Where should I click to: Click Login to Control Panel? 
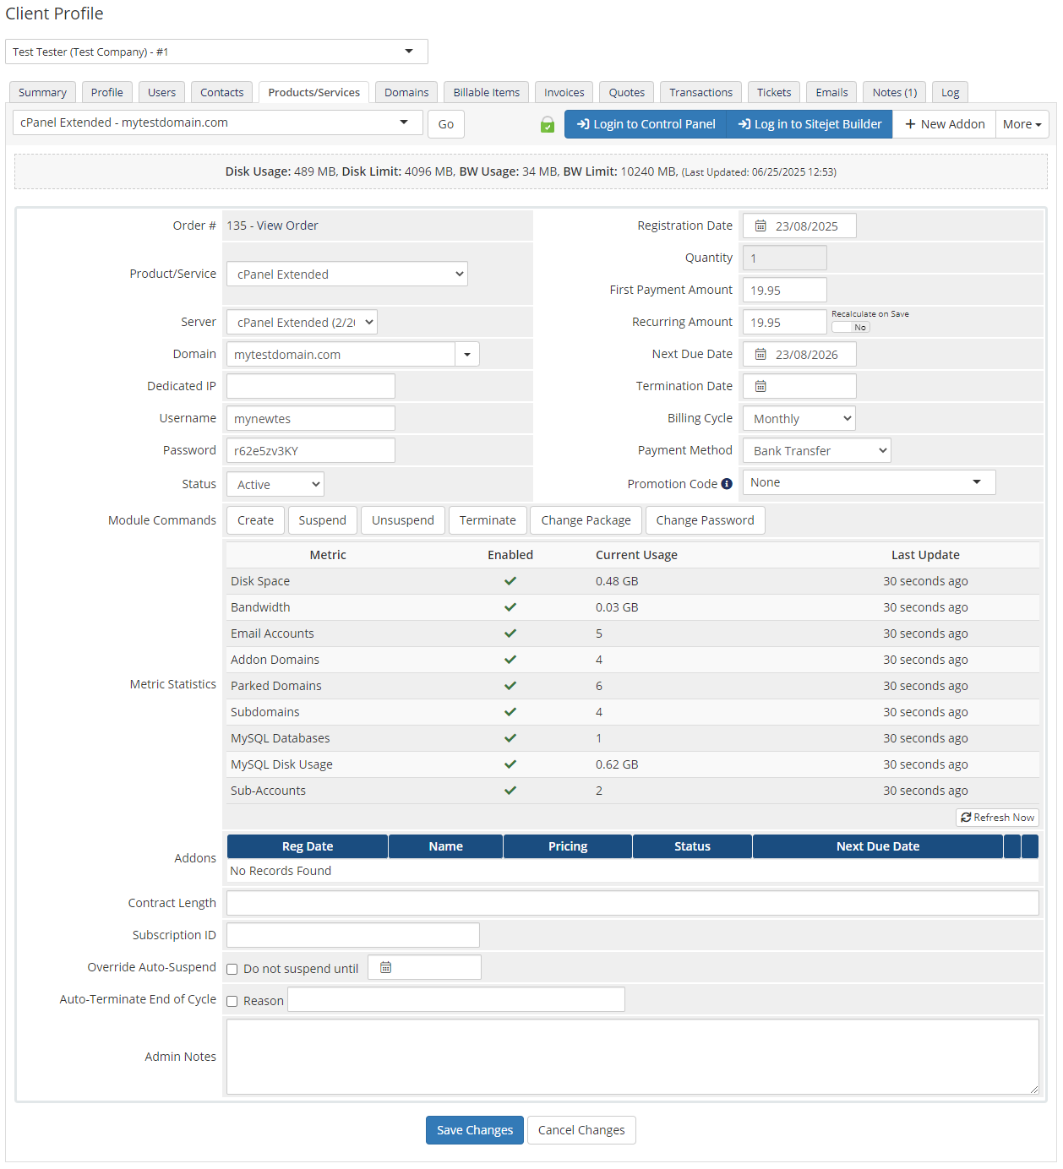pos(646,124)
